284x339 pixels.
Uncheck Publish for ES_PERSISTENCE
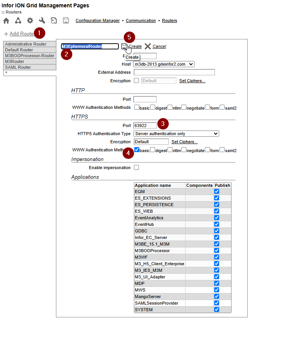[x=217, y=205]
